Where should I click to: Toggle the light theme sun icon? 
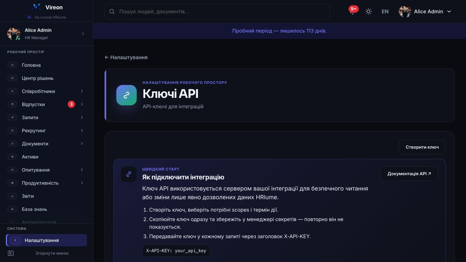click(x=368, y=12)
